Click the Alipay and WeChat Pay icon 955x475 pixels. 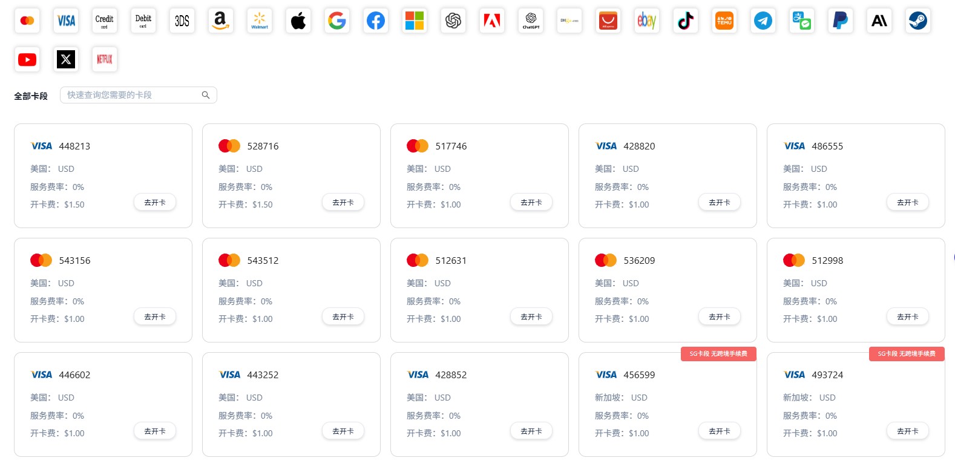tap(802, 21)
